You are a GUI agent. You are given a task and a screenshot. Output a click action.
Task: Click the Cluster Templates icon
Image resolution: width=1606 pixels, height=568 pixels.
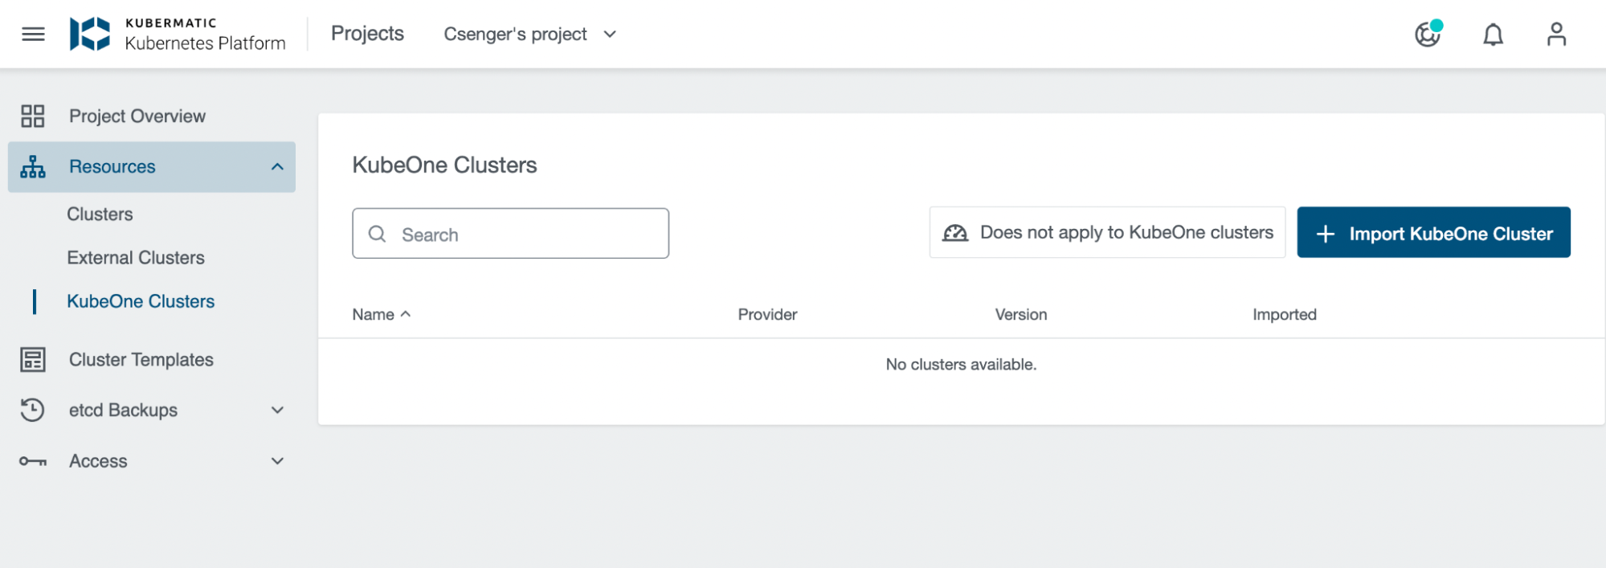point(33,360)
